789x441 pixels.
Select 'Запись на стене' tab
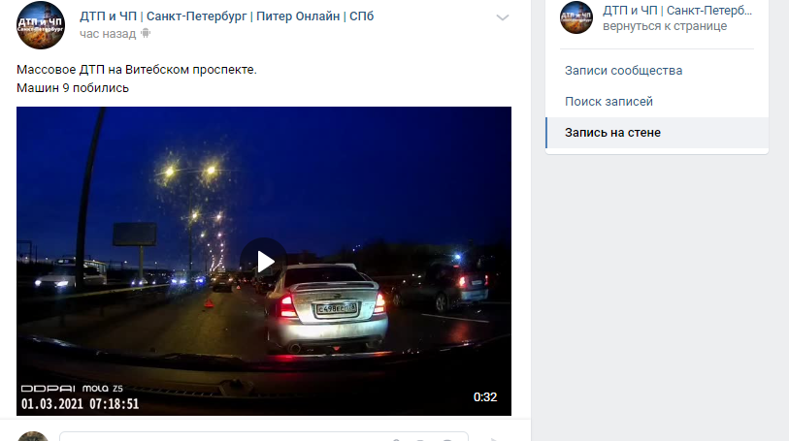[x=657, y=133]
